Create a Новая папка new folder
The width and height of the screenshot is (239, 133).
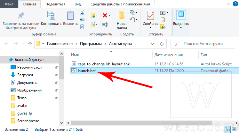122,20
